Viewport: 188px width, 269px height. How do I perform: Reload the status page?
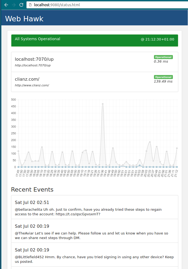(21, 5)
